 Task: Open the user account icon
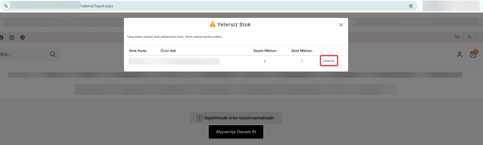pyautogui.click(x=460, y=54)
